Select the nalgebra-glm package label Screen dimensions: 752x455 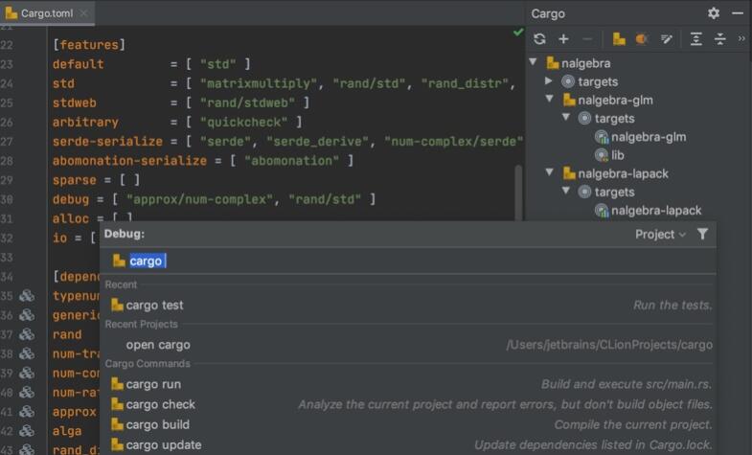point(615,101)
